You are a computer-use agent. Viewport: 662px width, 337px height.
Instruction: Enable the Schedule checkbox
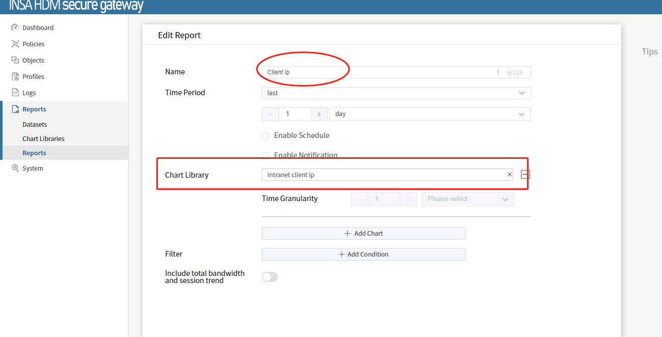(x=265, y=135)
